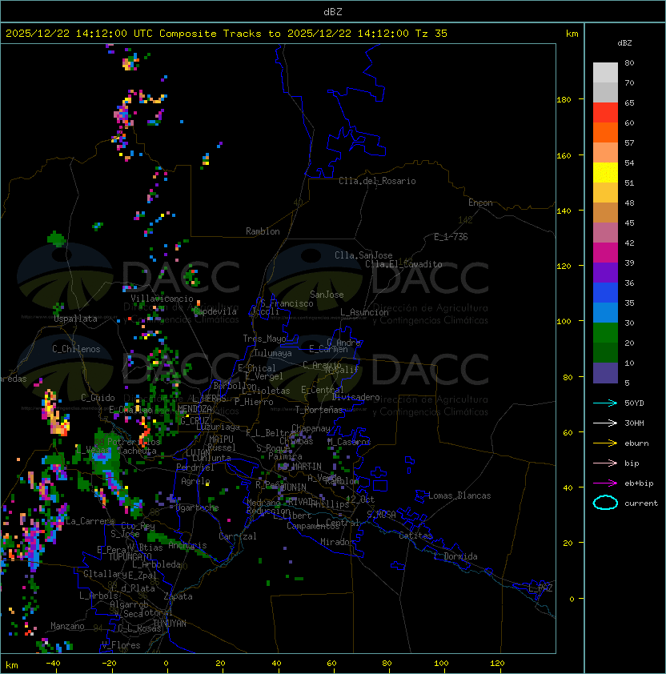The image size is (666, 674).
Task: Select the red 60–65 dBZ swatch
Action: tap(605, 113)
